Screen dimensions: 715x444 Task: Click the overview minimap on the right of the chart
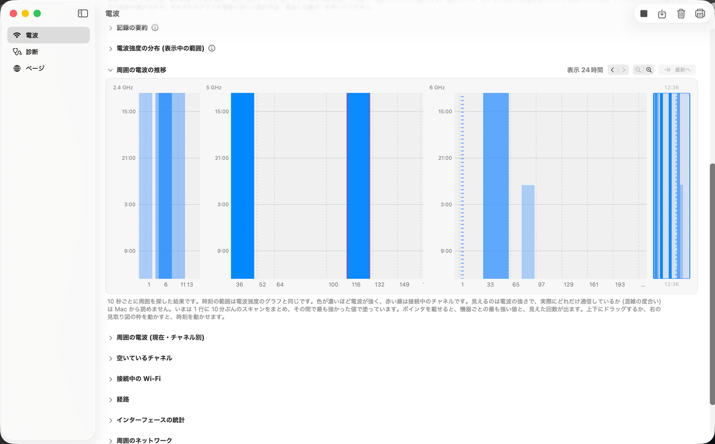coord(672,186)
